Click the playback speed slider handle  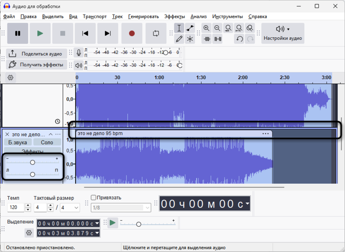tap(138, 224)
